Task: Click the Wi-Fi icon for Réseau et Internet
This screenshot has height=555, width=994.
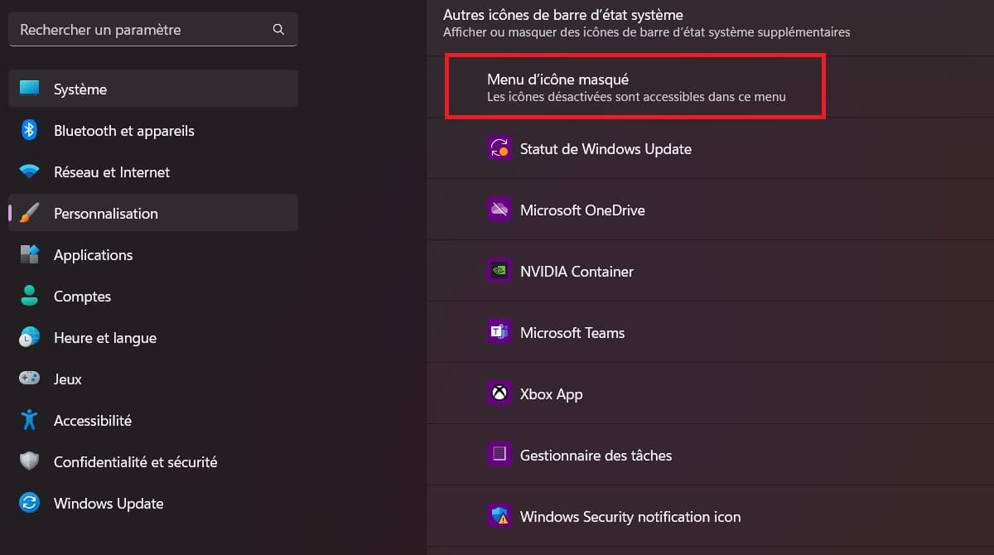Action: [30, 171]
